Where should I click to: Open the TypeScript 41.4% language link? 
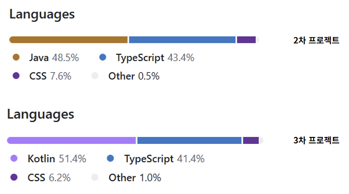[x=164, y=159]
